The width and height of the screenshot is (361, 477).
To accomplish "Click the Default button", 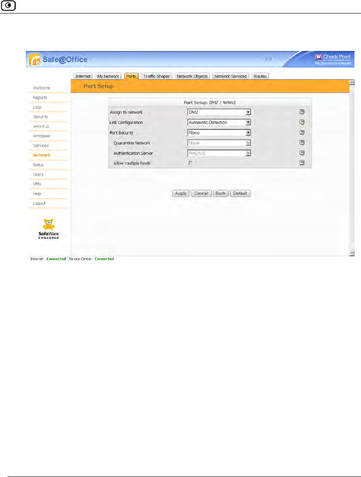I will 240,193.
